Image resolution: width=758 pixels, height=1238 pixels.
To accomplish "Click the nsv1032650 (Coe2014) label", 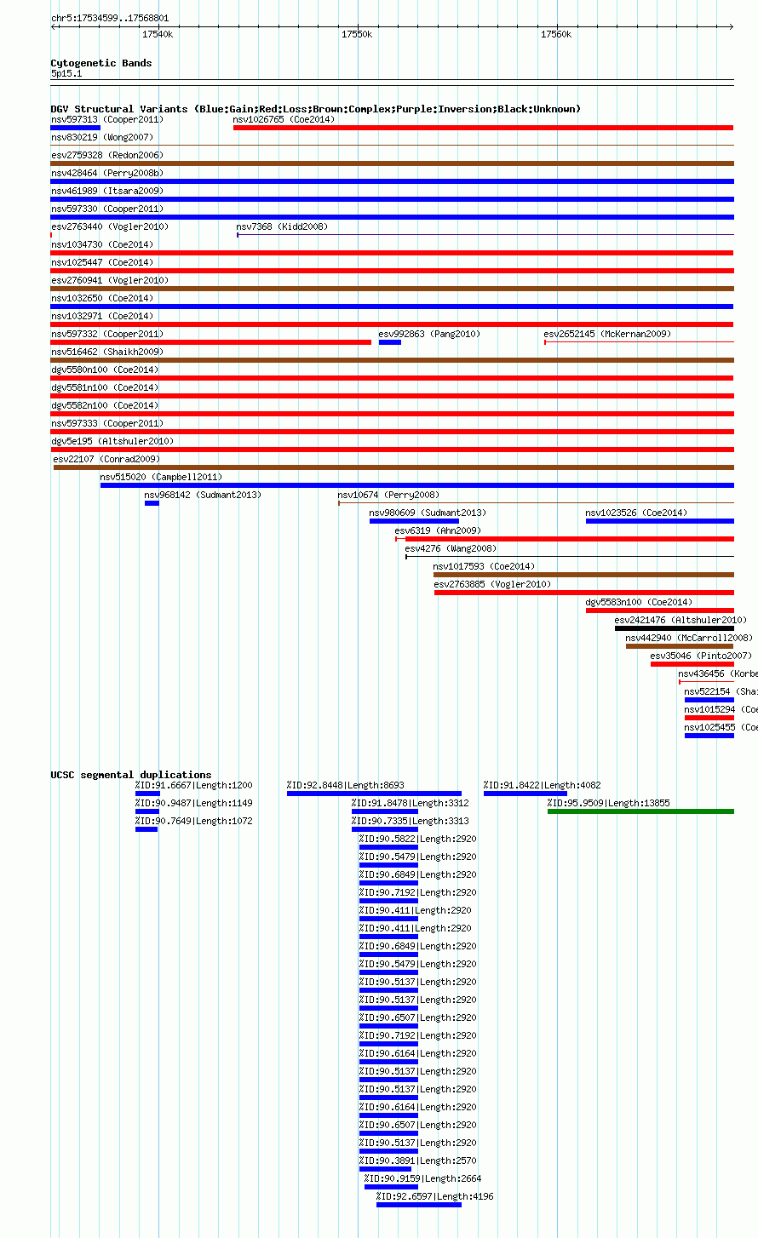I will [x=102, y=299].
